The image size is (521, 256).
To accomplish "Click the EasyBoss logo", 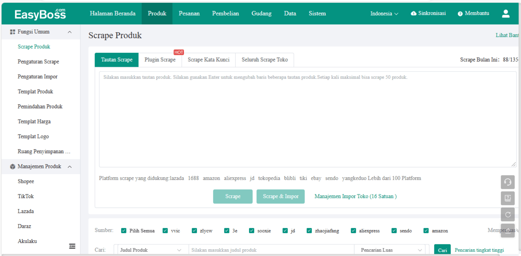I will tap(40, 14).
